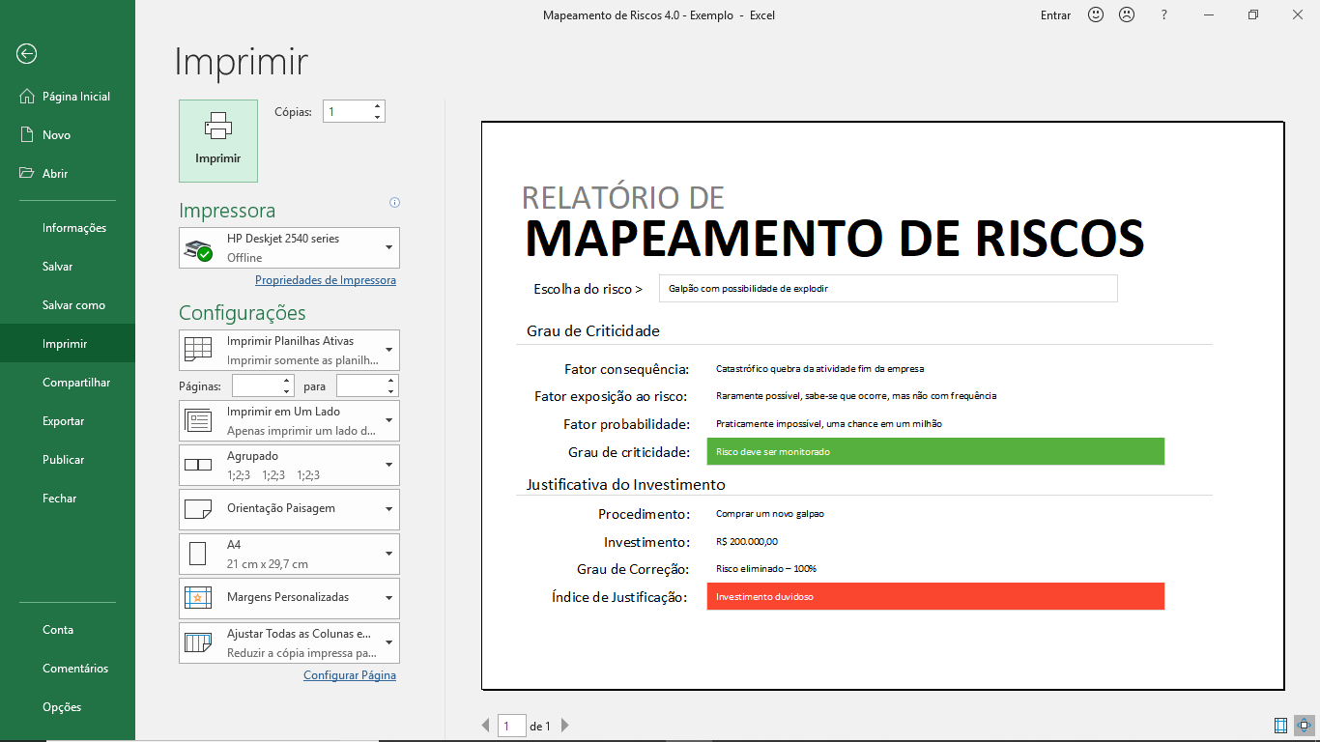Expand the Margens Personalizadas dropdown

click(x=290, y=598)
